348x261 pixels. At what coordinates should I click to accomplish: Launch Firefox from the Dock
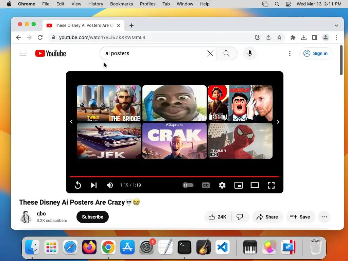tap(89, 247)
